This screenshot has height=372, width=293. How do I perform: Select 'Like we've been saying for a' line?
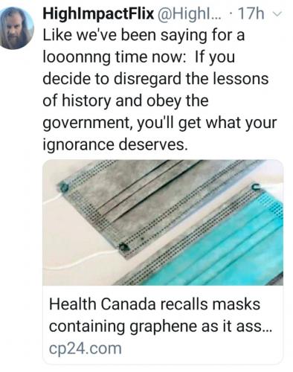(144, 35)
